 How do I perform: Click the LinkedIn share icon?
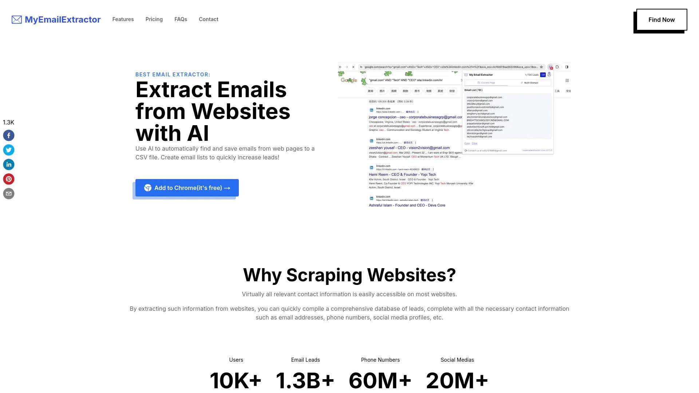pyautogui.click(x=9, y=164)
